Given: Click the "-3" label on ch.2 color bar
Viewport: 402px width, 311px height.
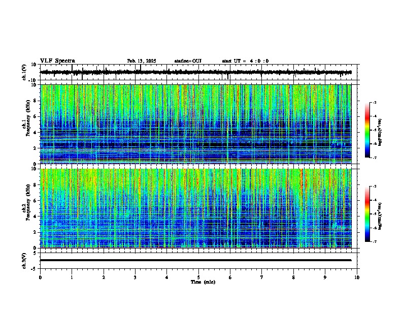Looking at the screenshot, I should click(x=374, y=186).
